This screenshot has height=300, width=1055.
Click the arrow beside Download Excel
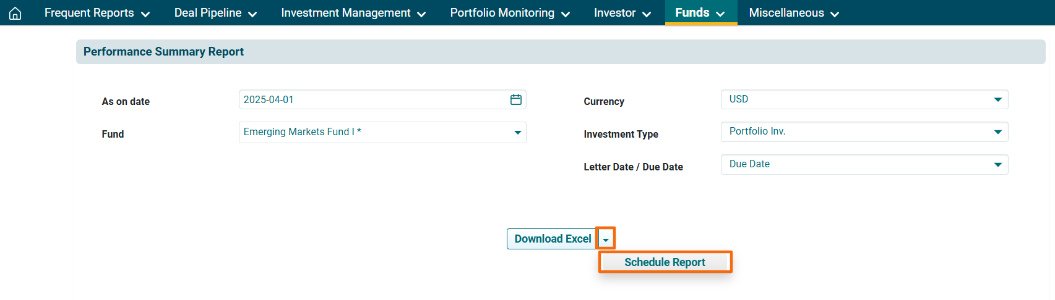click(606, 239)
